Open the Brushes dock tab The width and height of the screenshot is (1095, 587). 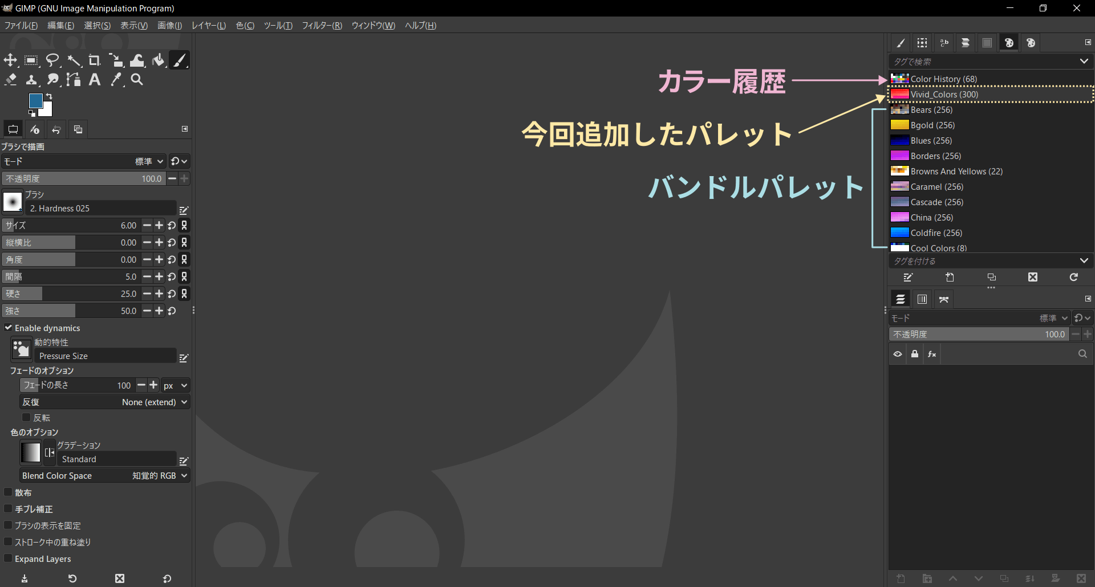901,43
